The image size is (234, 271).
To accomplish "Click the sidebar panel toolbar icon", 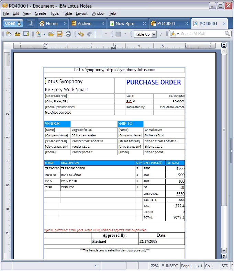I will tap(26, 34).
